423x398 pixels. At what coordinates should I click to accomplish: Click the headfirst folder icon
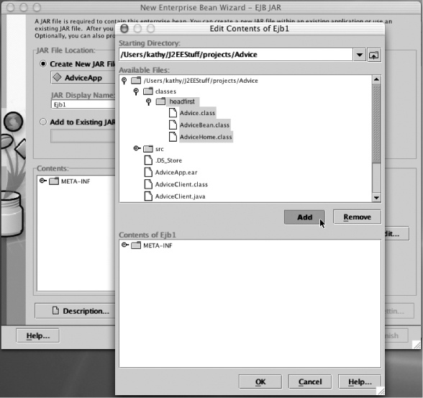[x=161, y=101]
